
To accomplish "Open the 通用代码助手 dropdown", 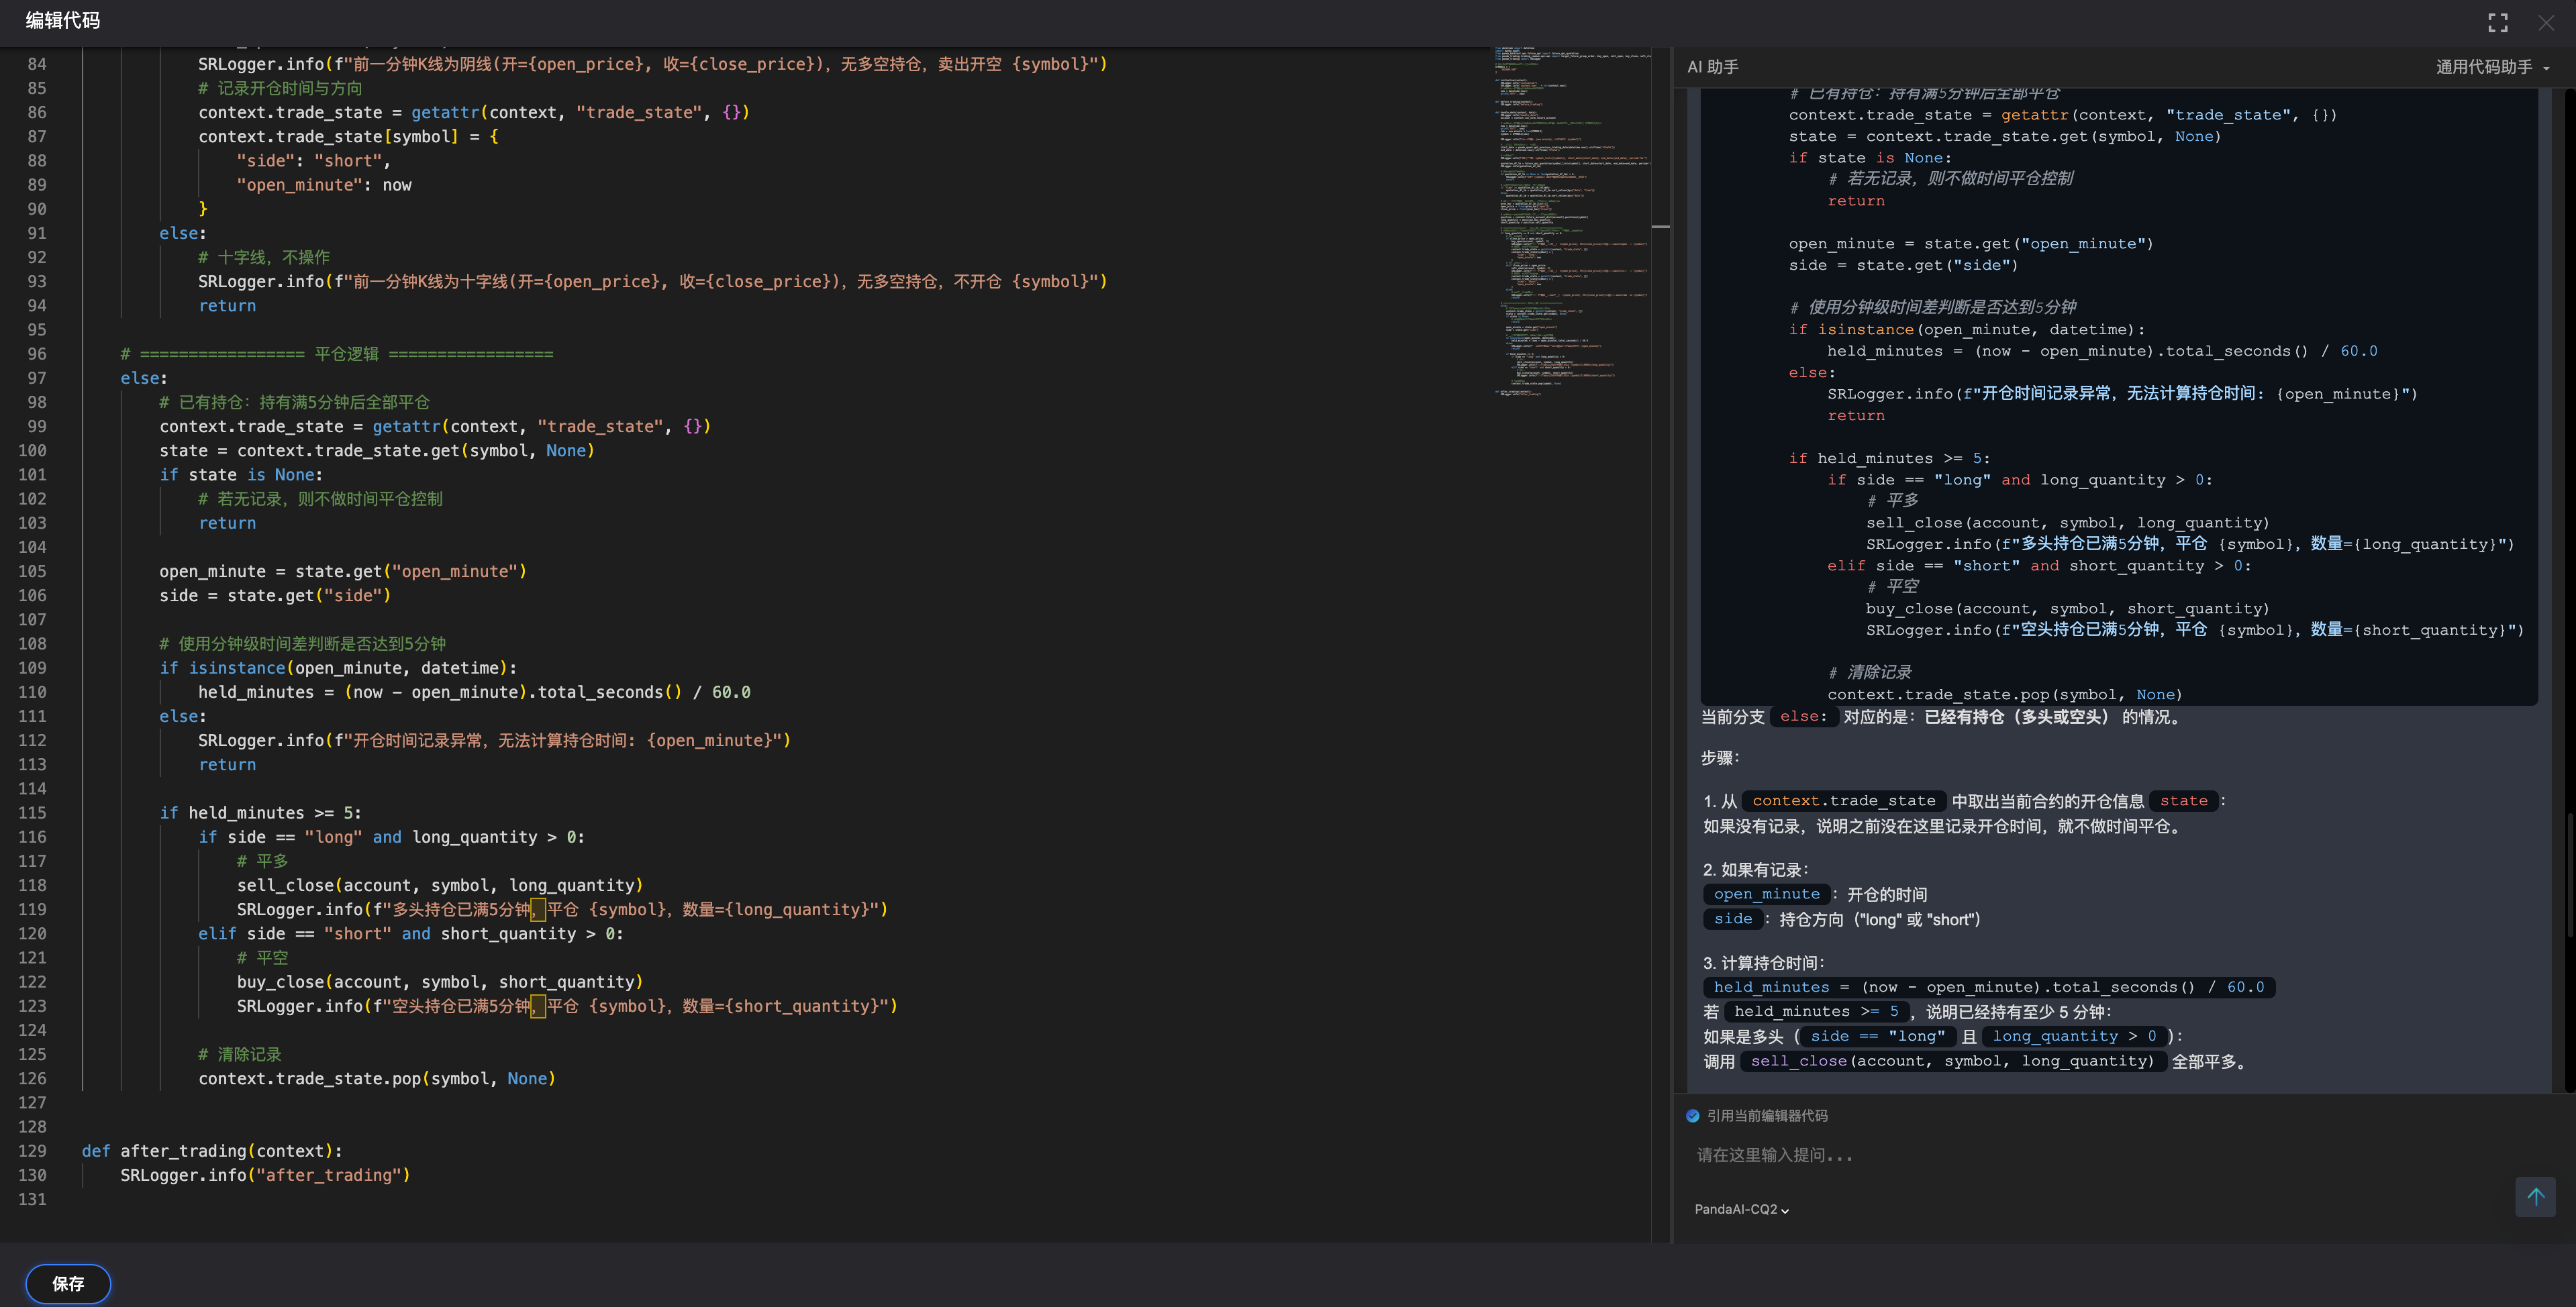I will point(2492,67).
